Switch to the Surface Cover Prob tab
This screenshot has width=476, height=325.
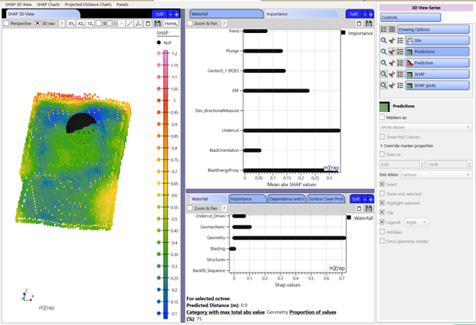326,199
